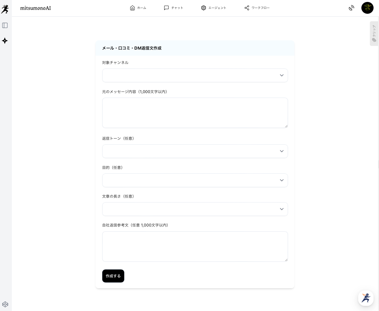379x311 pixels.
Task: Click the broadcast signal icon in header
Action: pos(351,8)
